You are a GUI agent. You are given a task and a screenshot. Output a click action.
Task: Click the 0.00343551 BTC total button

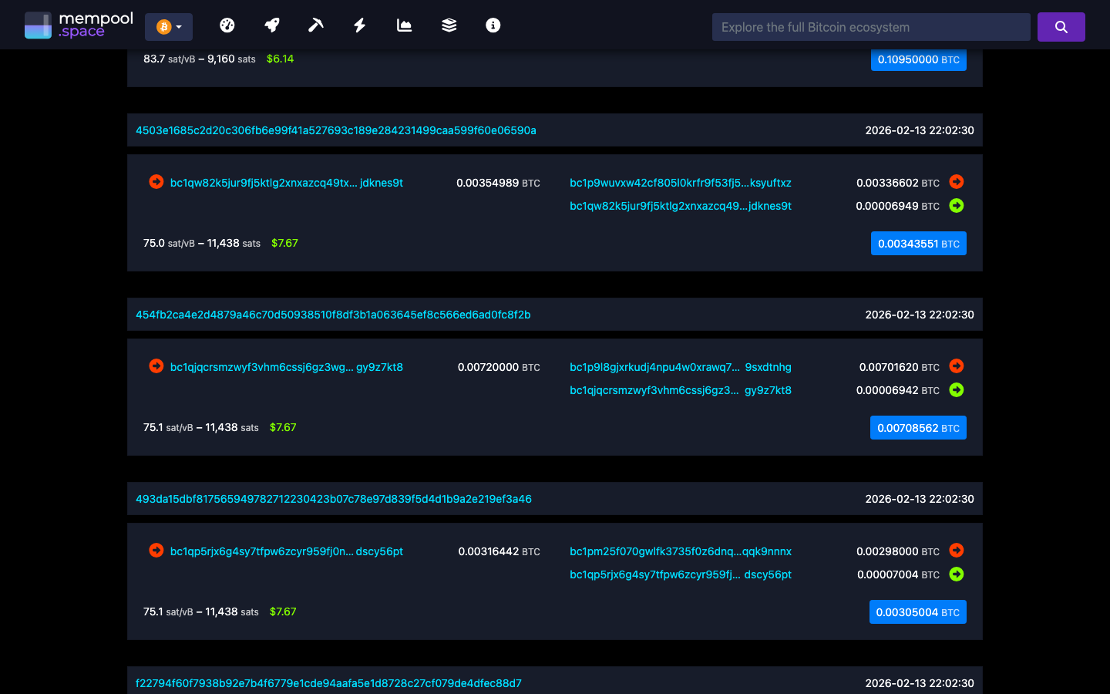tap(918, 243)
